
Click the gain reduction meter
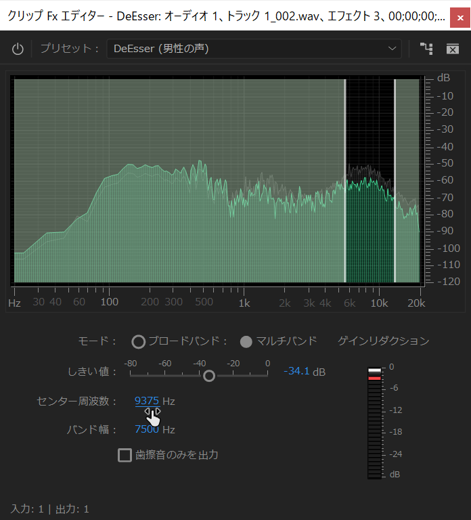[374, 422]
